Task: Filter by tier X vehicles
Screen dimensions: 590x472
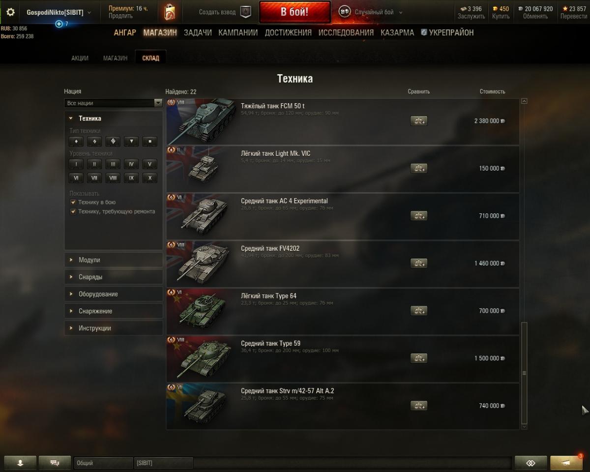Action: [x=150, y=178]
